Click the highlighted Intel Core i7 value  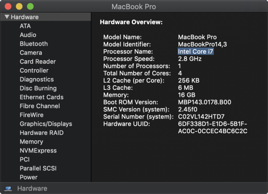pyautogui.click(x=196, y=51)
